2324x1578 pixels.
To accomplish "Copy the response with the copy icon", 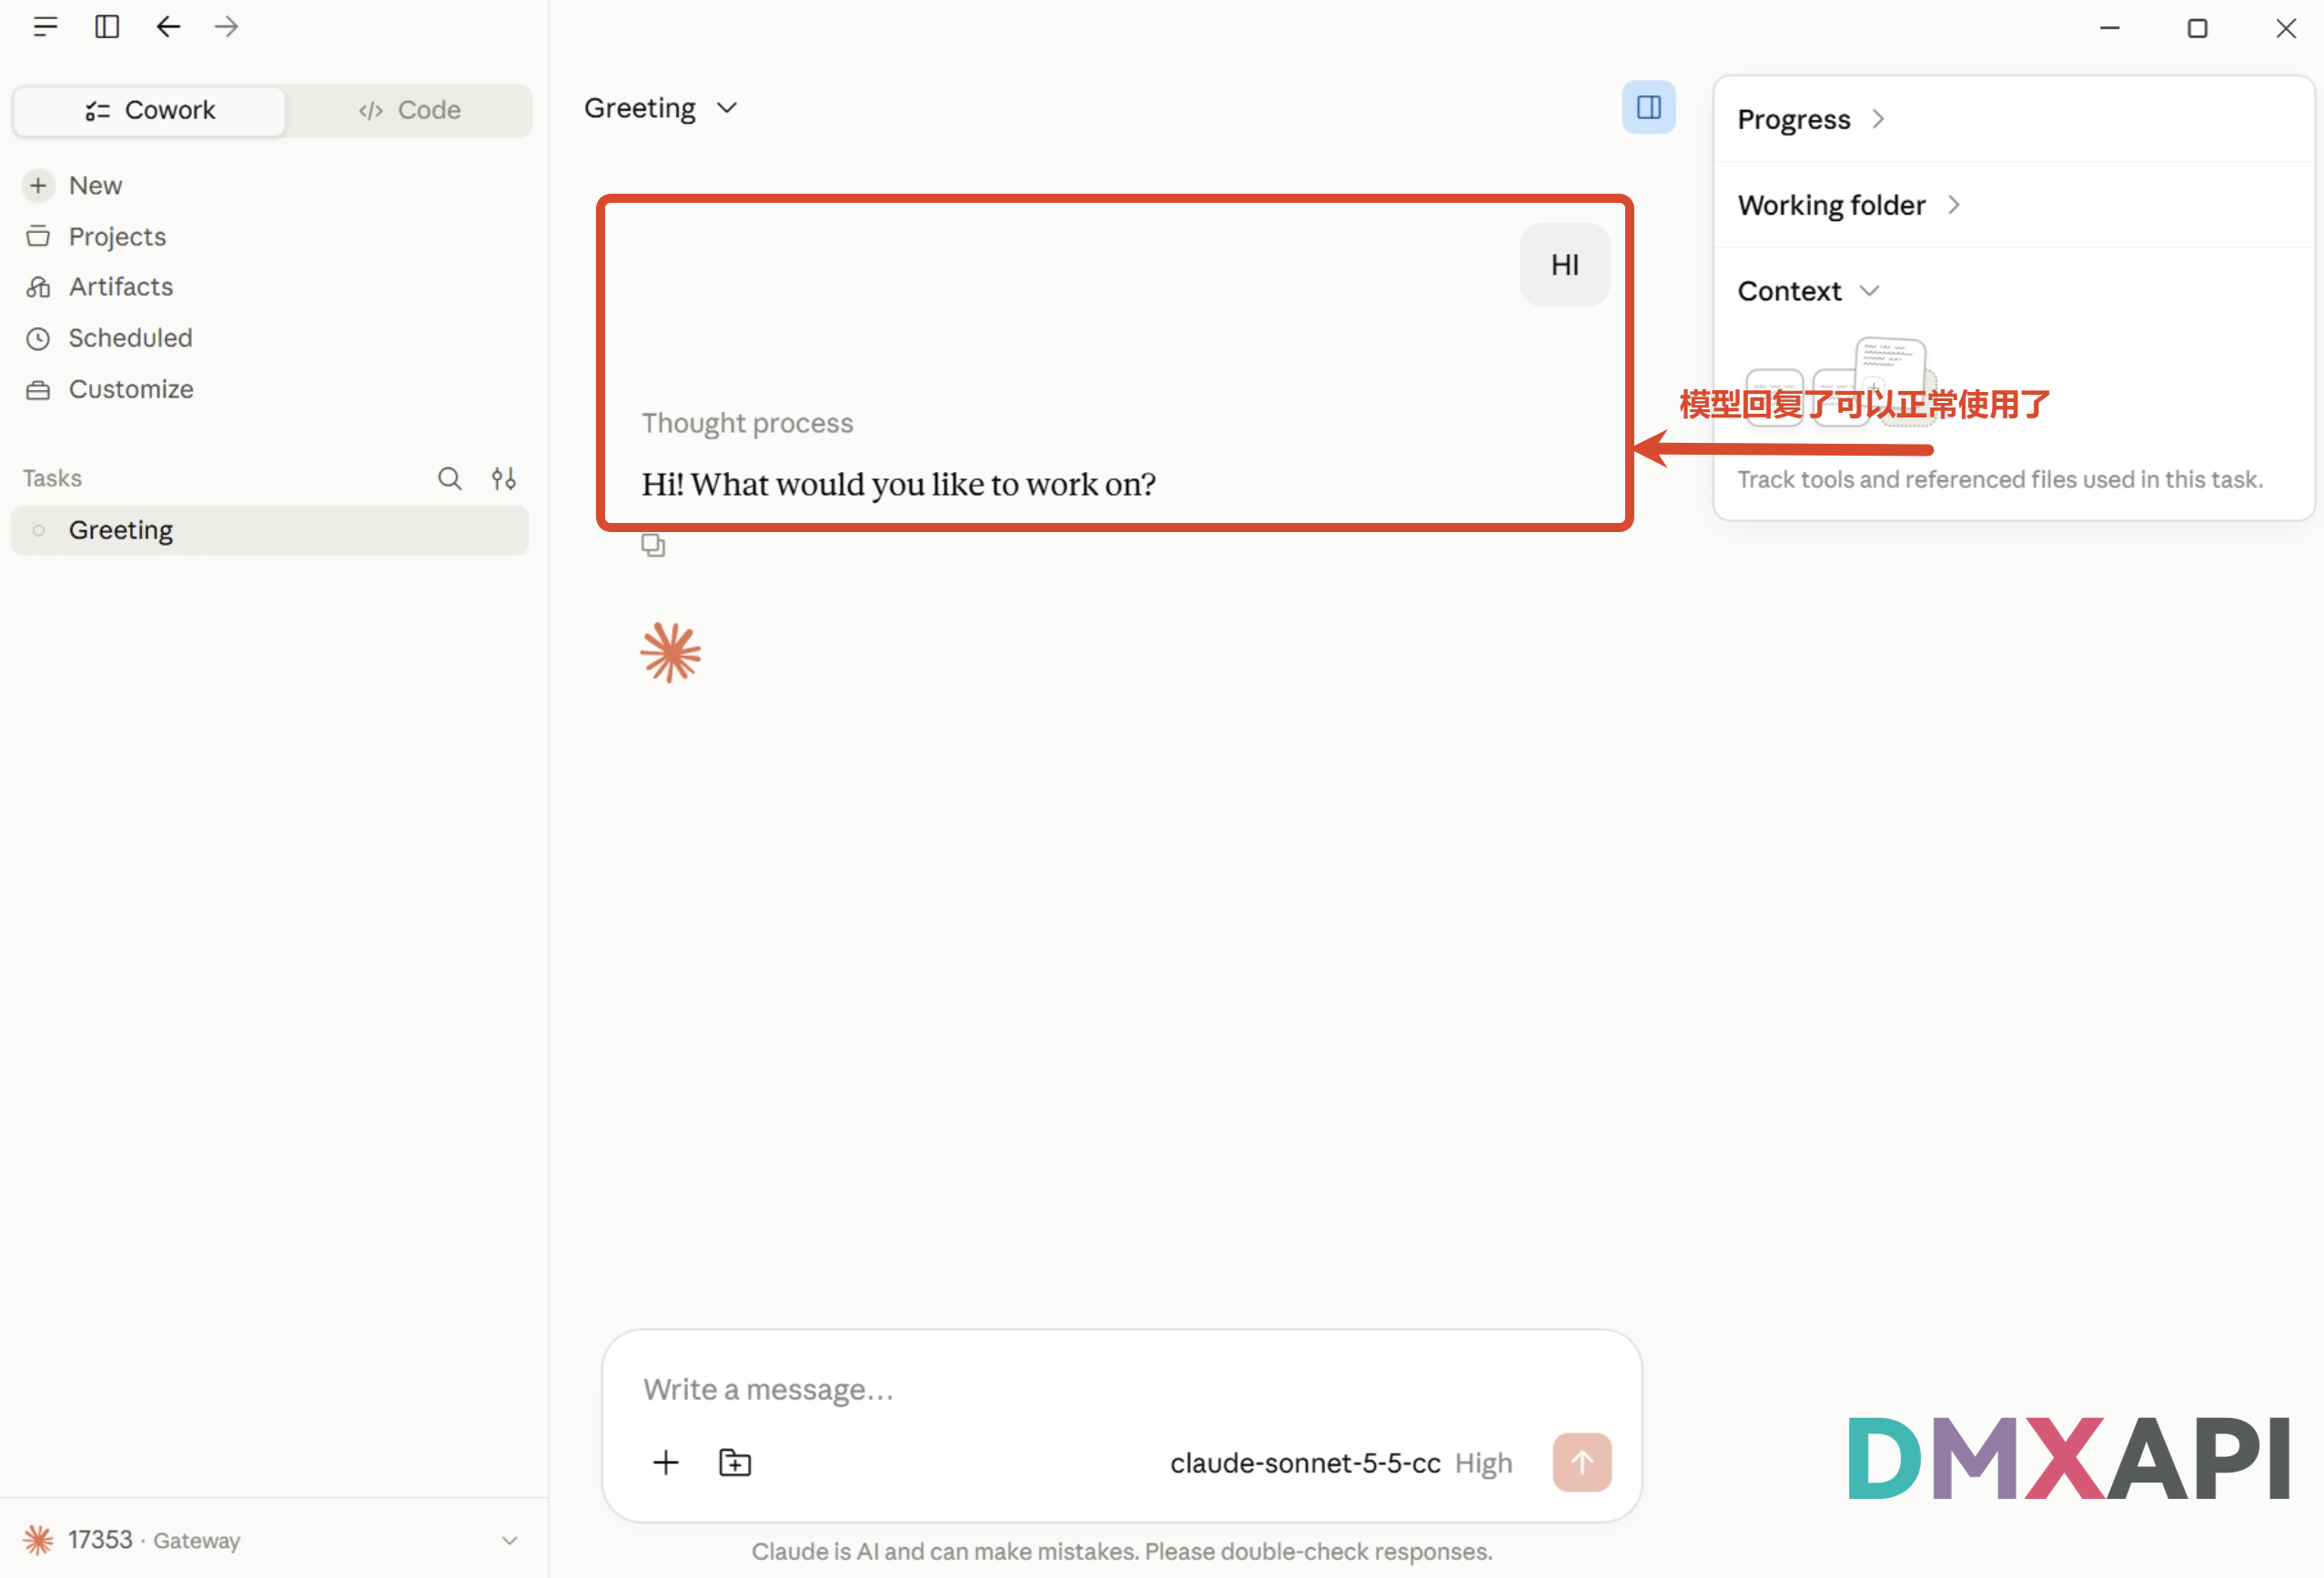I will [x=653, y=546].
